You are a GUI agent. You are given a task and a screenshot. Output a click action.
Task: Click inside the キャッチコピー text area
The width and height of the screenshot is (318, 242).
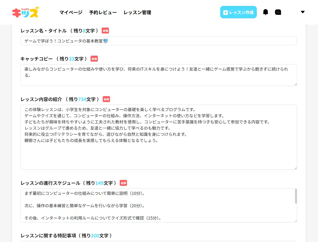coord(158,77)
